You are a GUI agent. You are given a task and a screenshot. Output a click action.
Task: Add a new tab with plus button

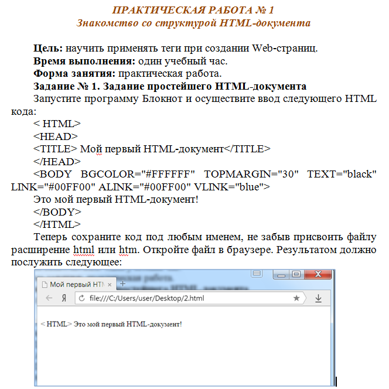click(x=122, y=284)
